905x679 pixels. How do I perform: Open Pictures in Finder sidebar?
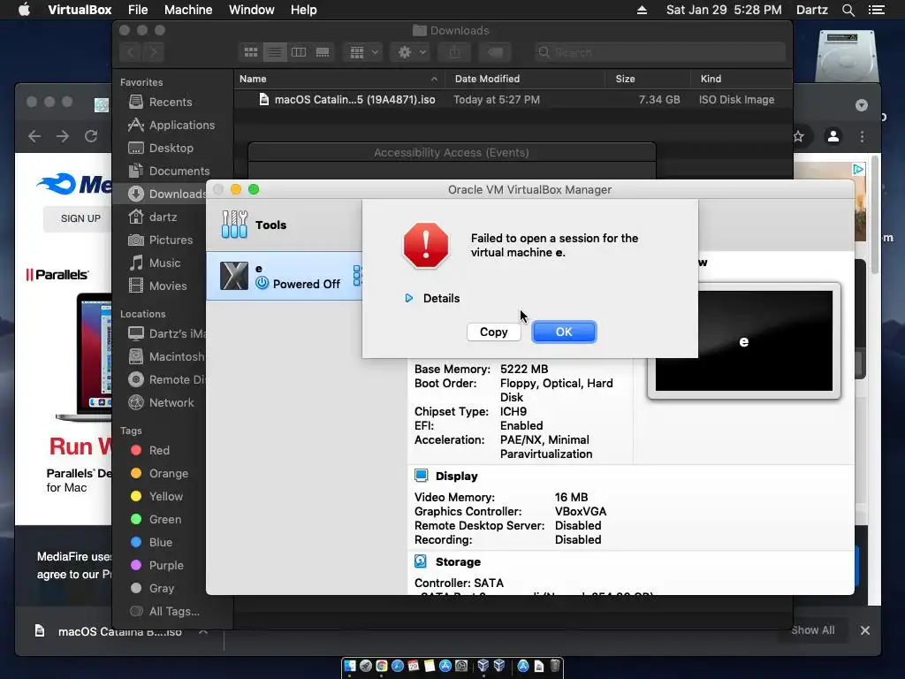[161, 240]
